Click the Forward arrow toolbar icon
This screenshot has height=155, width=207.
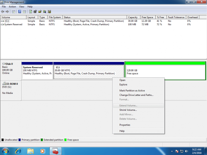click(7, 12)
